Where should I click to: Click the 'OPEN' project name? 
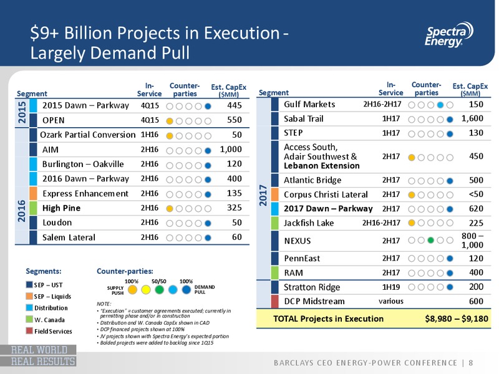(54, 120)
